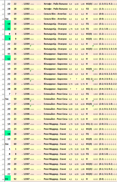Click '12307' cell in row 177
Image resolution: width=117 pixels, height=182 pixels.
[x=27, y=164]
